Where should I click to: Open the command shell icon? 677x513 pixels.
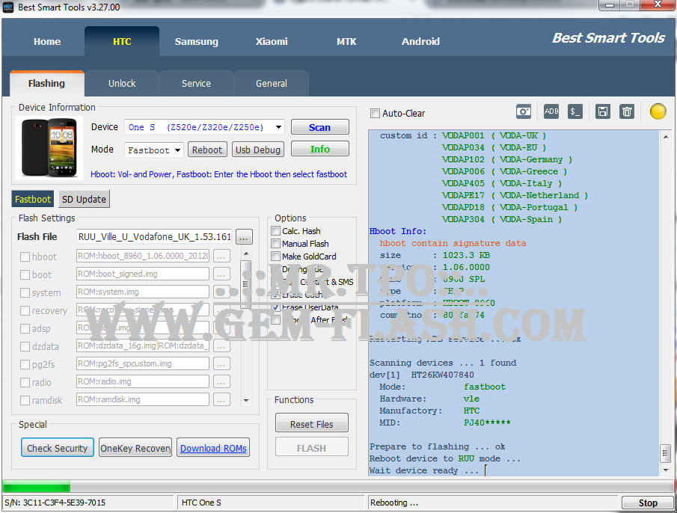pos(575,111)
